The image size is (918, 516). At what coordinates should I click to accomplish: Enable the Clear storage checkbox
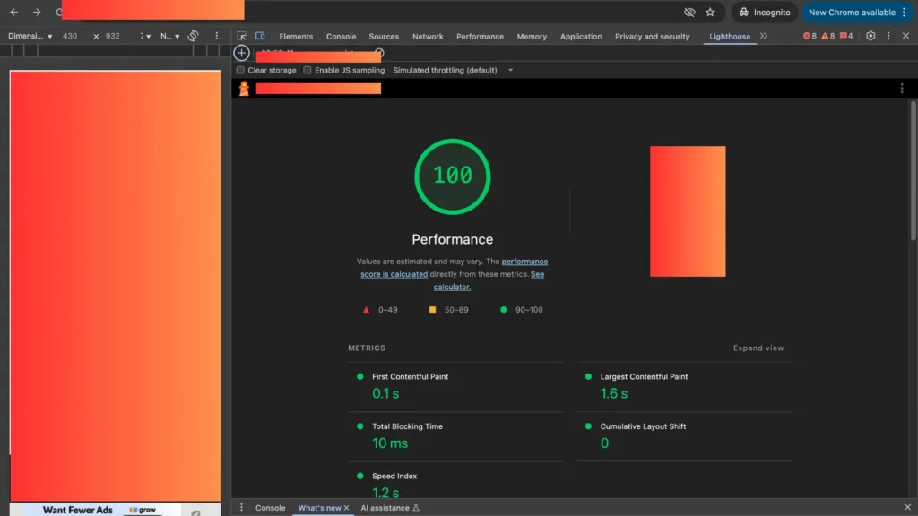pos(240,70)
